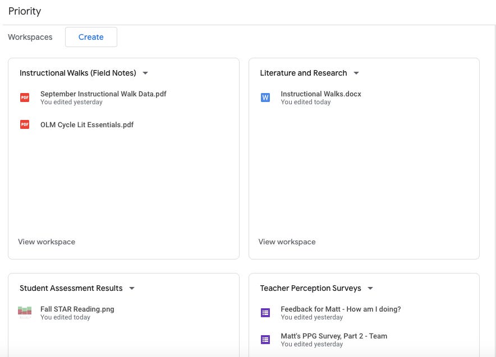Open Feedback for Matt - How am I doing?
Image resolution: width=496 pixels, height=357 pixels.
click(341, 309)
